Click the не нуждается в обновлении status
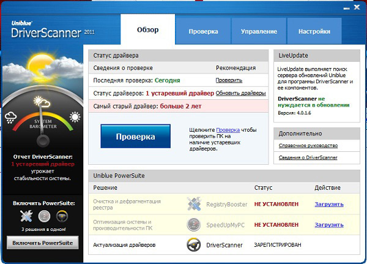 click(314, 102)
